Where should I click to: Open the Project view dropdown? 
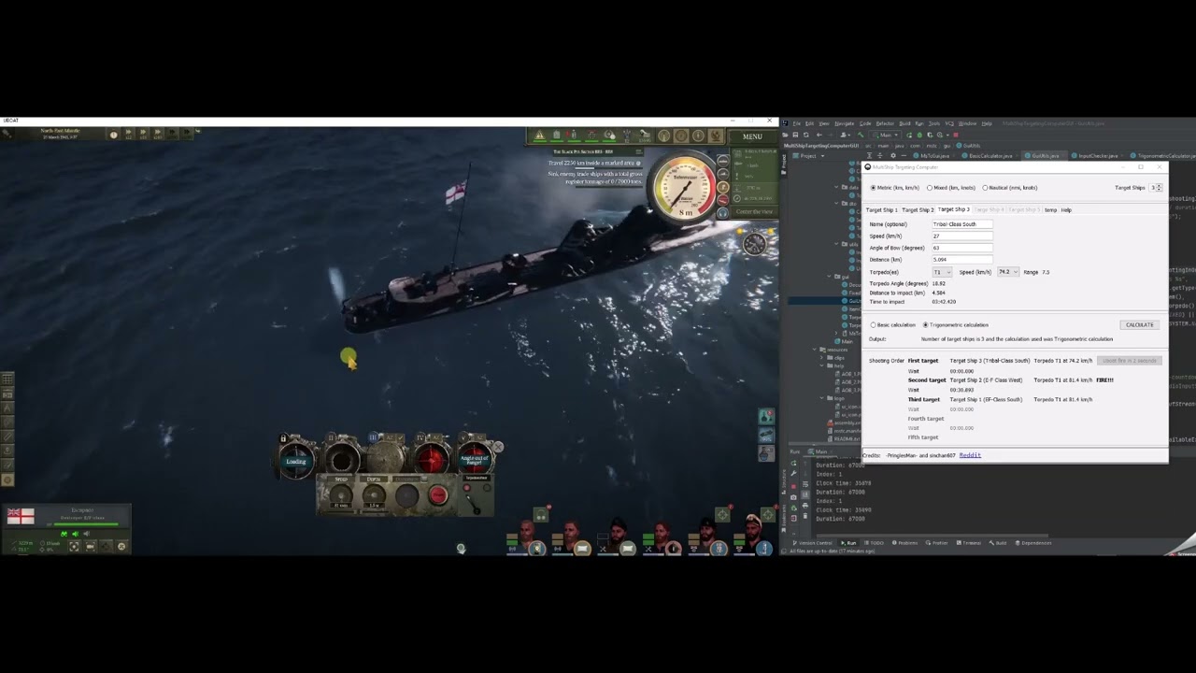pyautogui.click(x=809, y=156)
